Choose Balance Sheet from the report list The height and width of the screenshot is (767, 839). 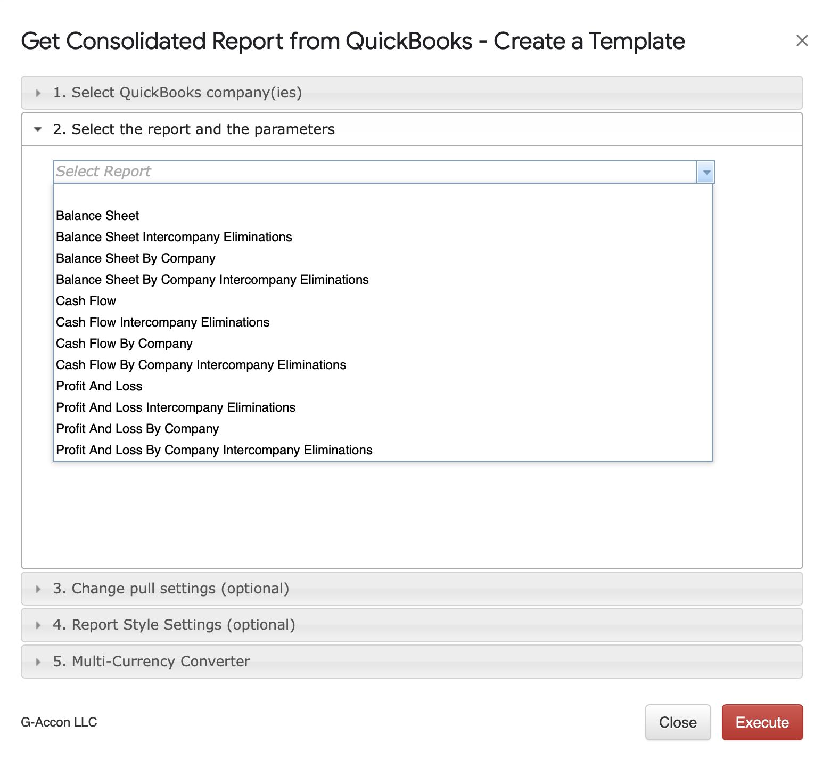click(382, 216)
